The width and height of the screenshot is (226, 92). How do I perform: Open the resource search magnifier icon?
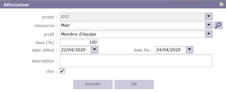tap(218, 25)
